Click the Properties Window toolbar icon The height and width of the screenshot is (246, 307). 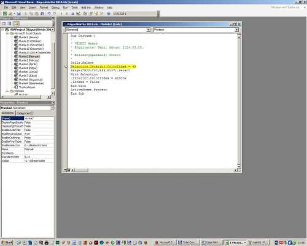tap(91, 14)
